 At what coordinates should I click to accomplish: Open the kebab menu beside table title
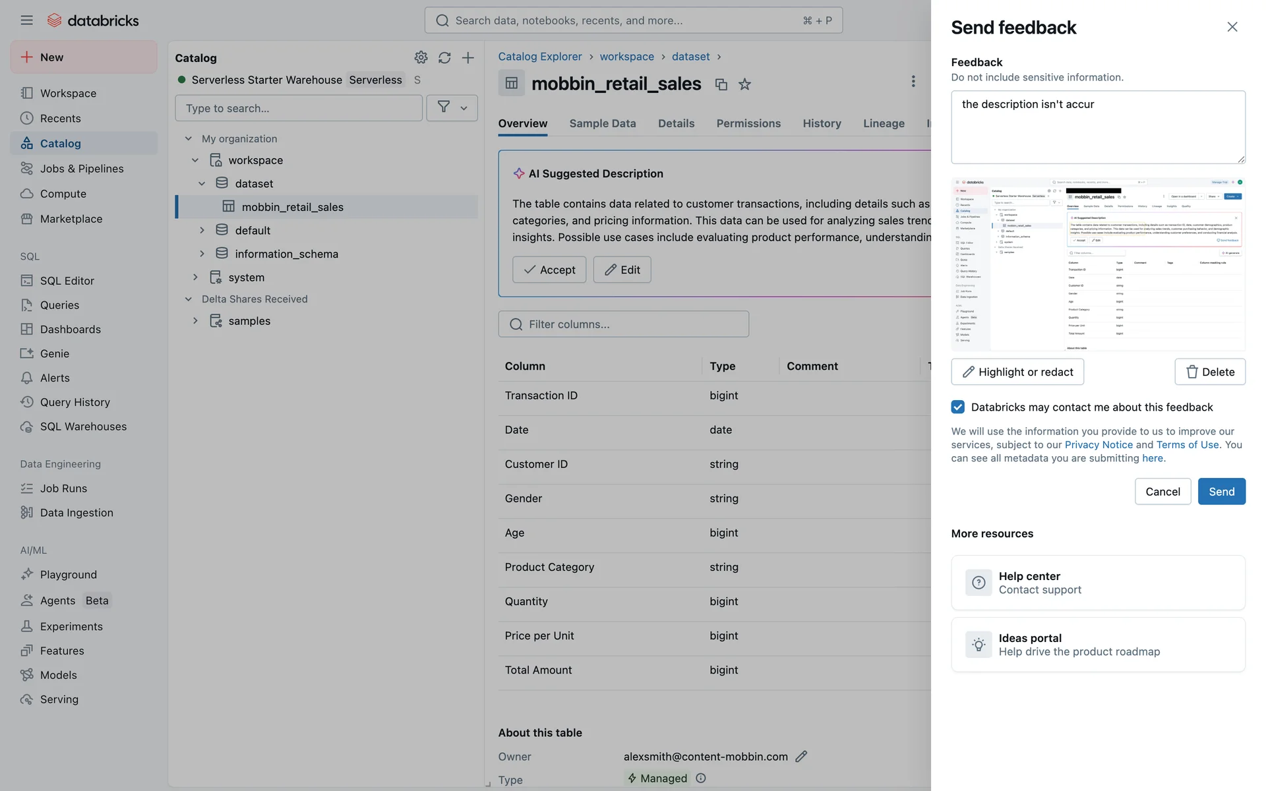[913, 81]
